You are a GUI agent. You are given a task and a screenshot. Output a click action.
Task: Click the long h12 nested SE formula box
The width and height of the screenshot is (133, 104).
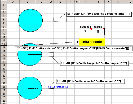pyautogui.click(x=74, y=49)
